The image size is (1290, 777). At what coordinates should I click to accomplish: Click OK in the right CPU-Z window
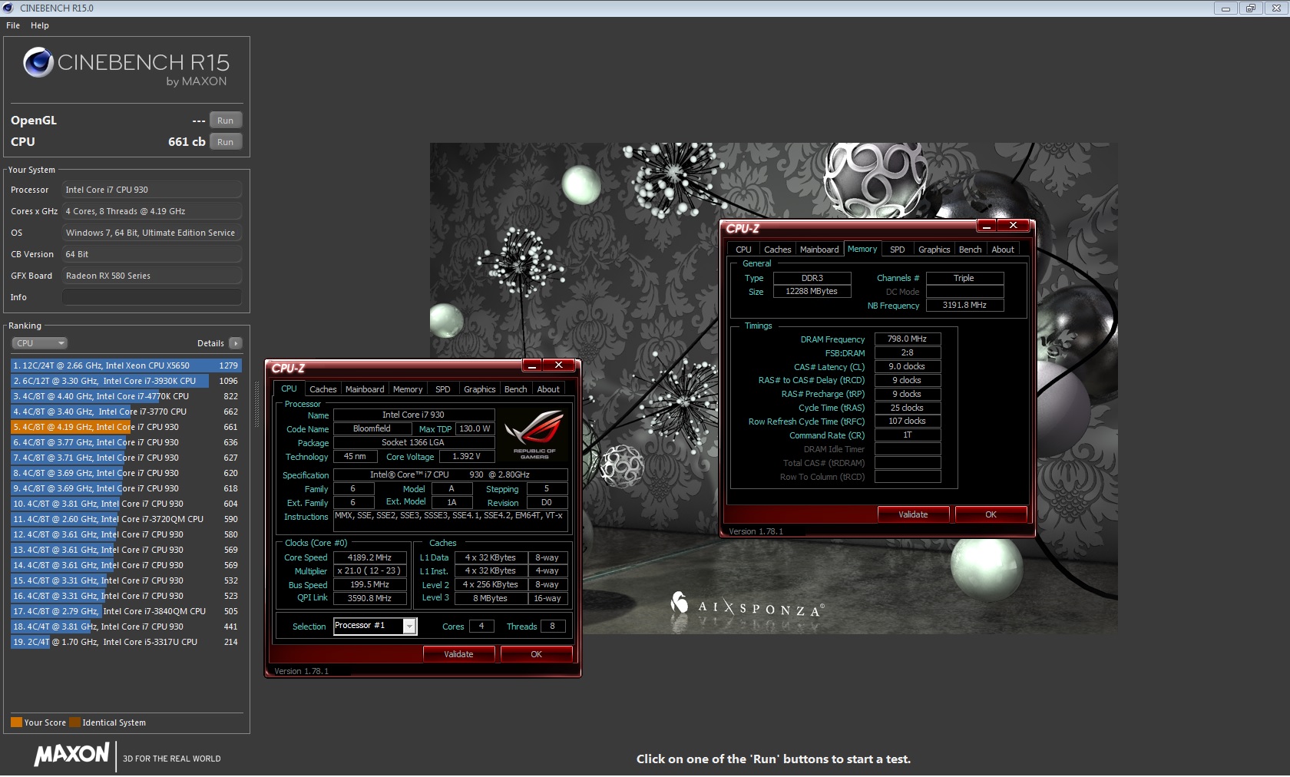tap(991, 514)
